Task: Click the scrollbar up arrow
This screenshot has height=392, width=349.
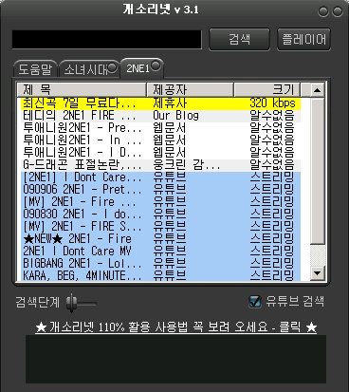Action: pyautogui.click(x=317, y=90)
